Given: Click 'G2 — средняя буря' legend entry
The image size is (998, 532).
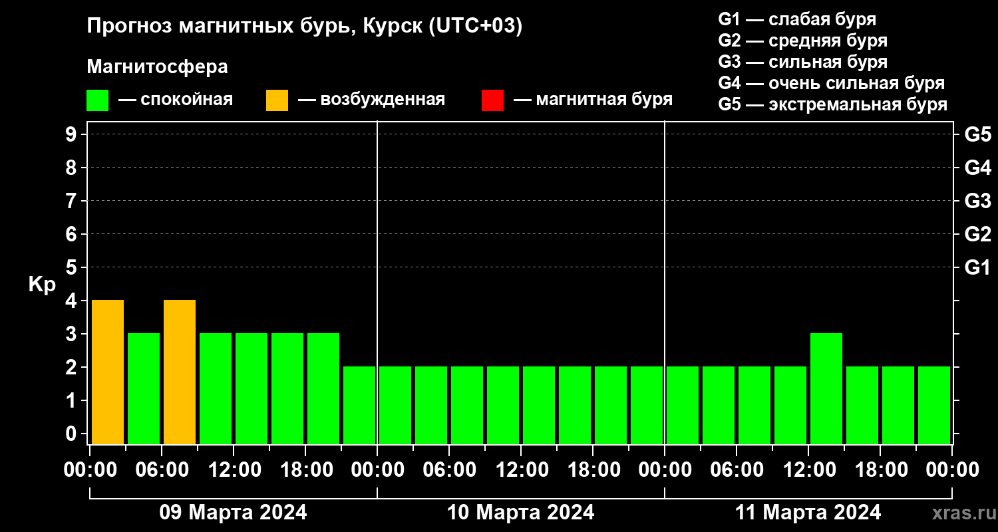Looking at the screenshot, I should (802, 41).
